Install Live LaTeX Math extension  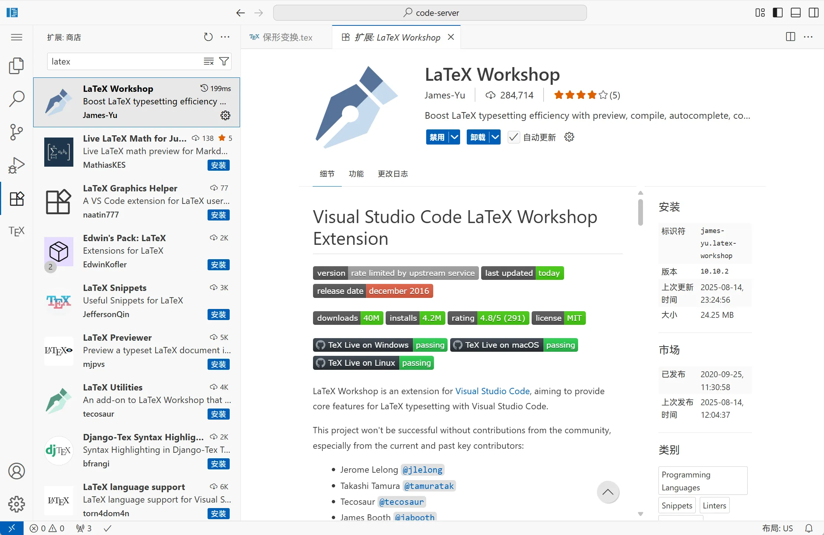point(219,165)
